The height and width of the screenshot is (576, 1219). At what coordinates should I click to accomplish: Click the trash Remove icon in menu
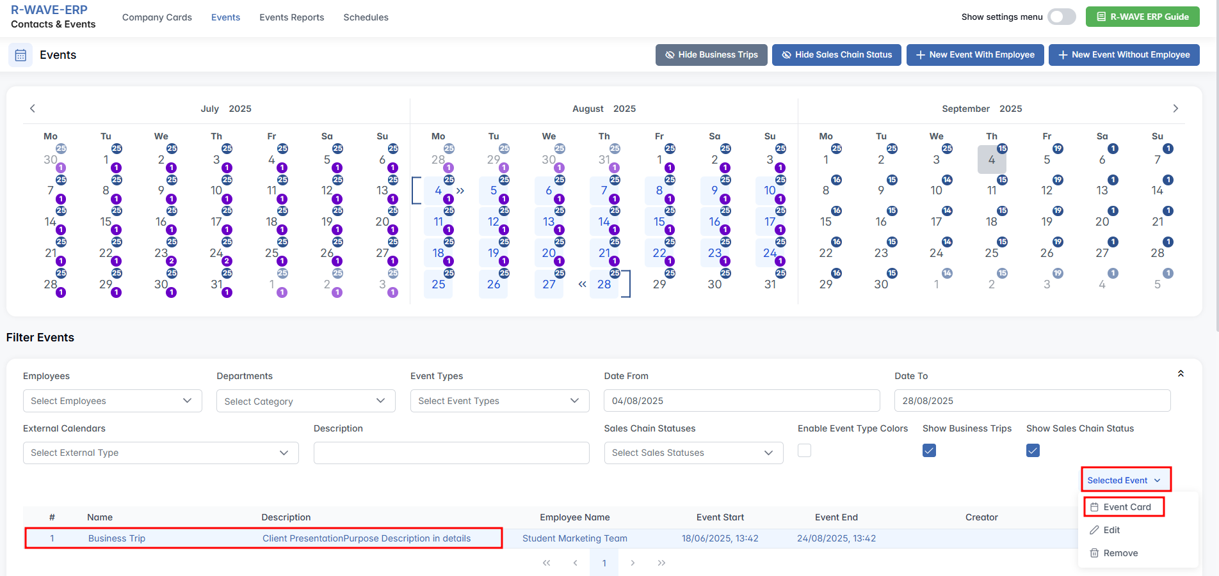click(1095, 553)
